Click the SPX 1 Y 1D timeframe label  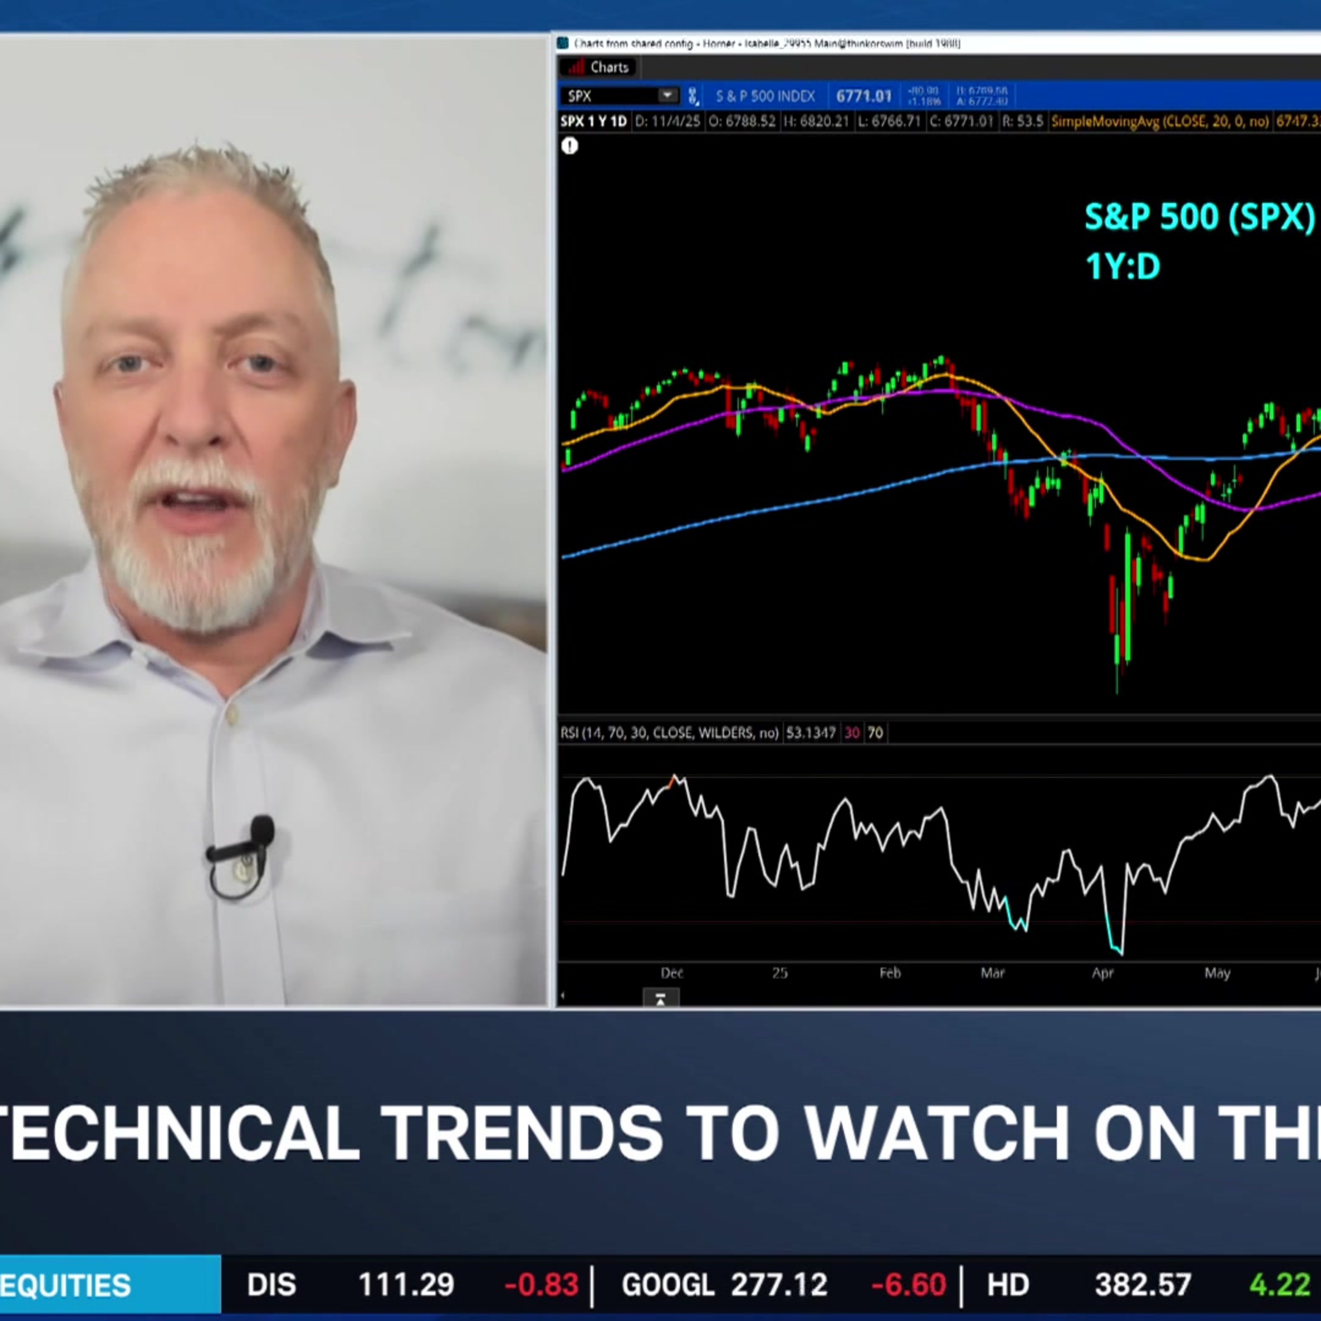pos(594,121)
